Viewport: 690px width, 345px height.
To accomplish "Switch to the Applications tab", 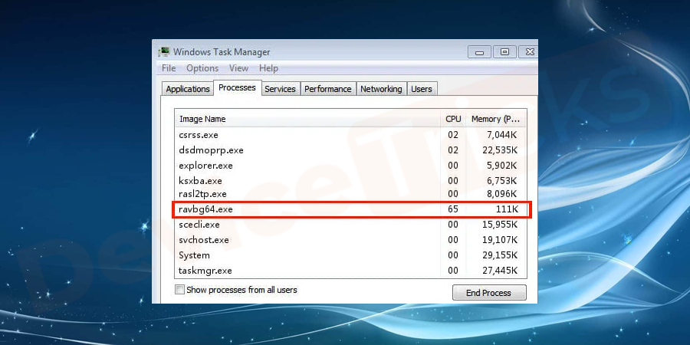I will [x=188, y=89].
